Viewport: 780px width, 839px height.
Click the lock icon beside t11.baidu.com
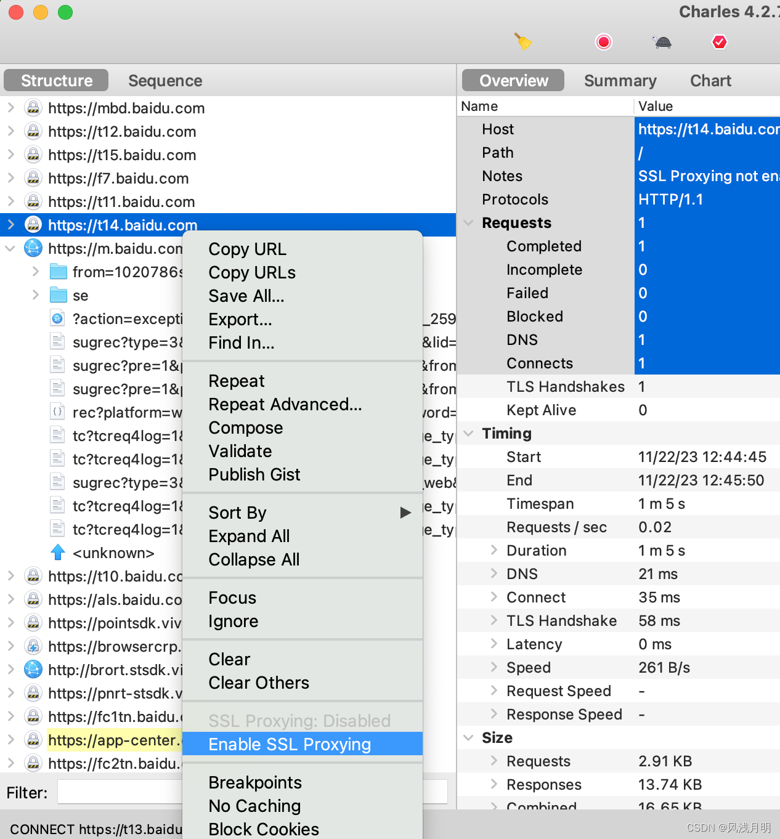33,201
